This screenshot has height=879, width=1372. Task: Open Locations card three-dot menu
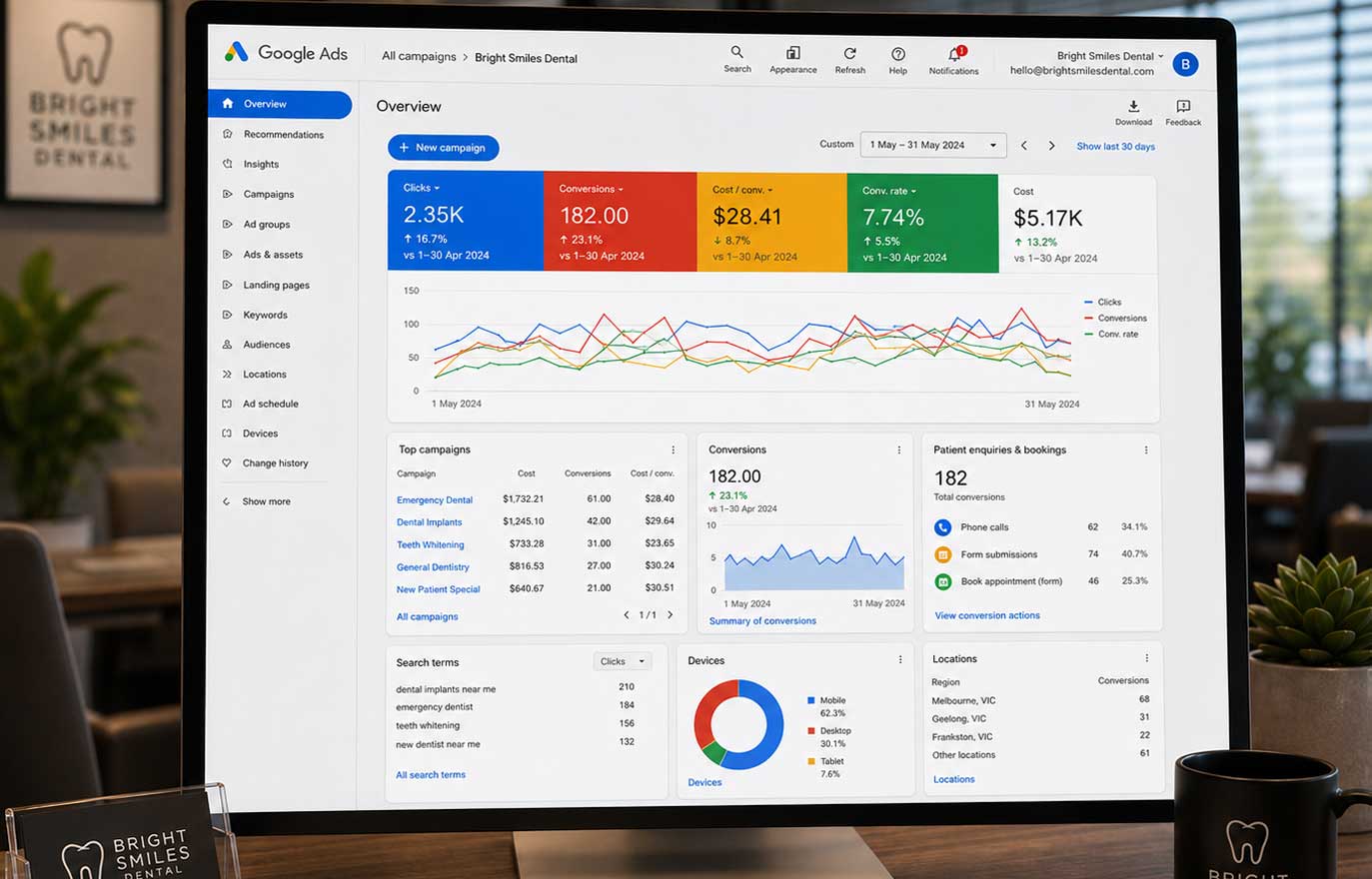pos(1147,658)
